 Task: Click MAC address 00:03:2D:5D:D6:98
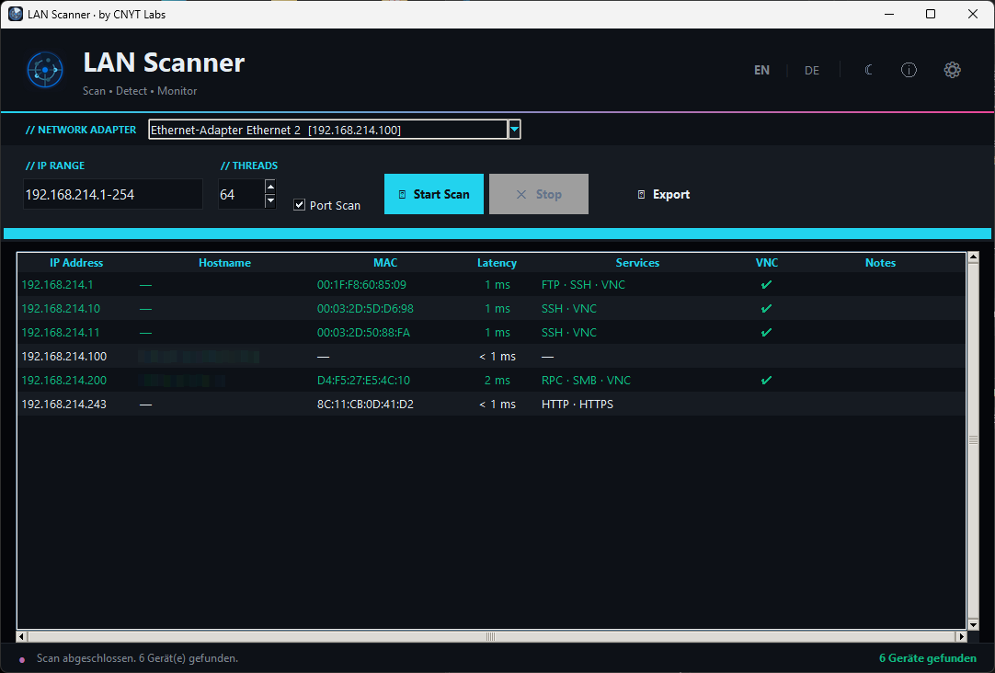tap(365, 309)
